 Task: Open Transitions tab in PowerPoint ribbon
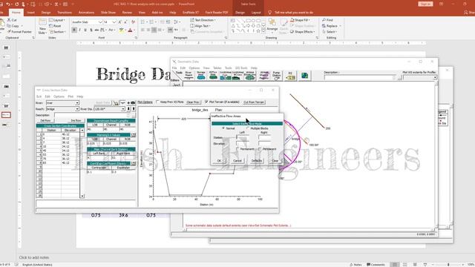[x=65, y=13]
